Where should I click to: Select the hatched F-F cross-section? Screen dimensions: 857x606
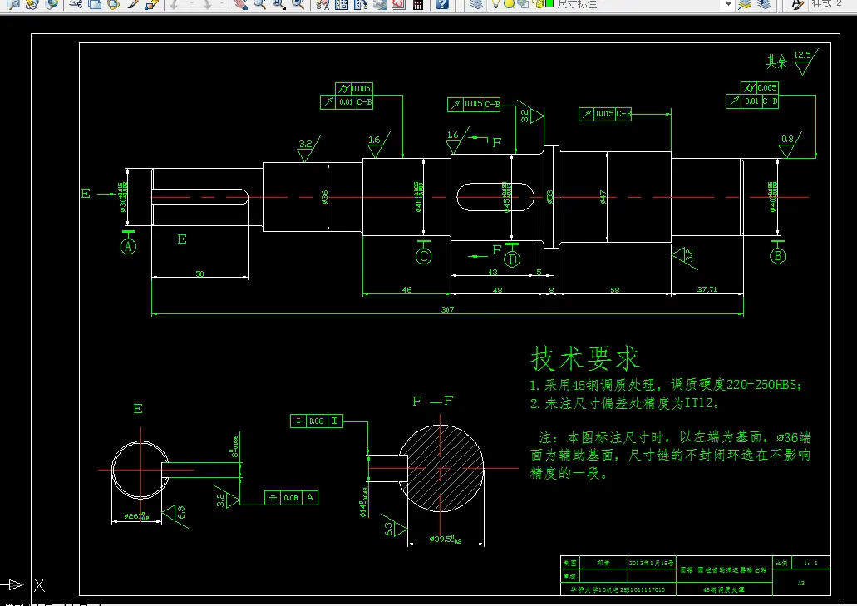pyautogui.click(x=441, y=468)
